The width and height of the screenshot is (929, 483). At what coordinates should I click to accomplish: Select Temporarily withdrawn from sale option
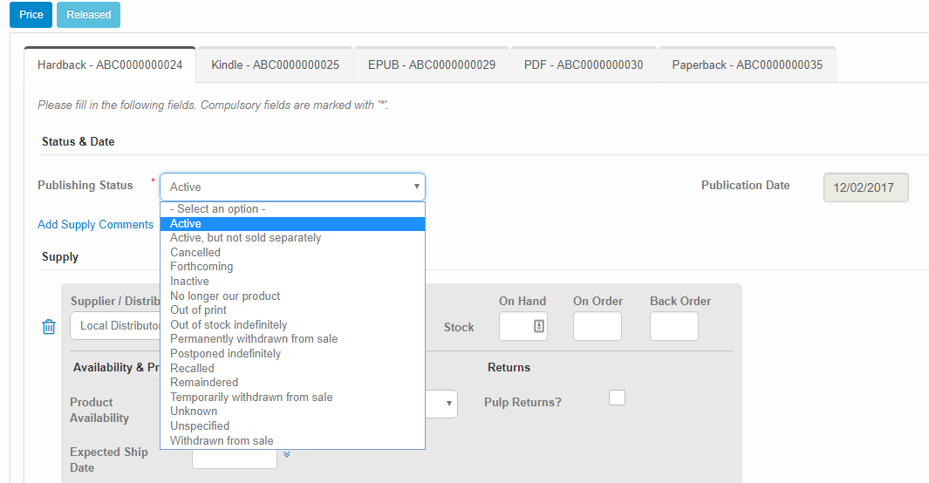pos(251,397)
